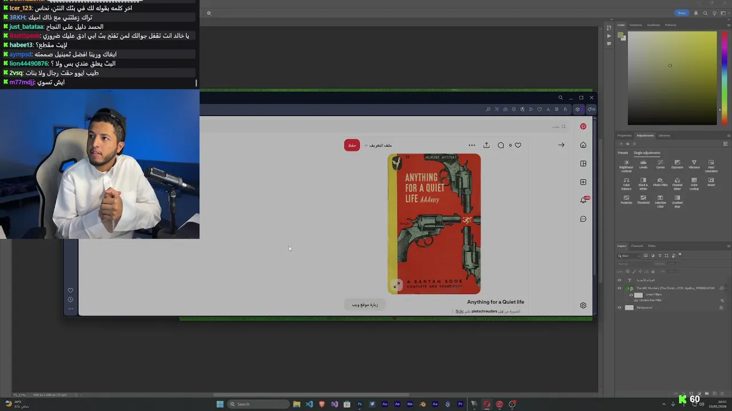Add an Invert adjustment

(x=711, y=182)
